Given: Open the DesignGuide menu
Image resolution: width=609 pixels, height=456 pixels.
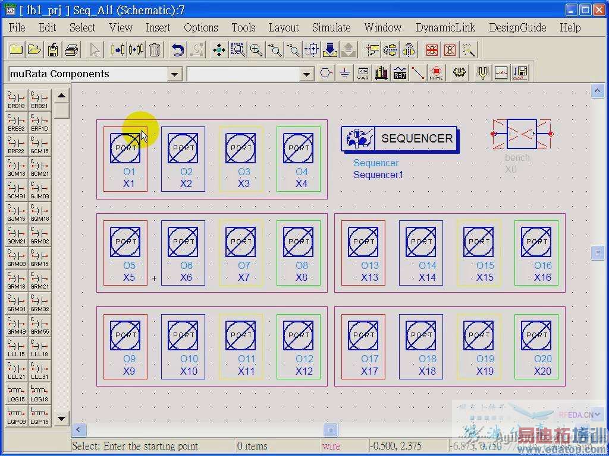Looking at the screenshot, I should point(518,27).
